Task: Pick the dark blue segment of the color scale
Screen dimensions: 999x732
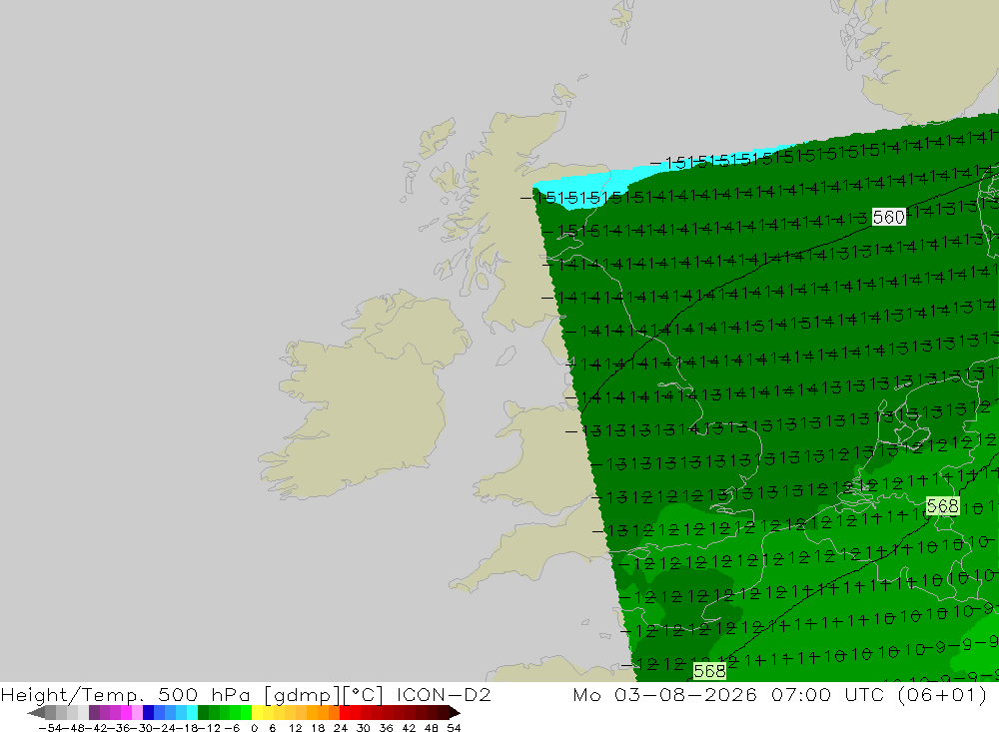Action: click(149, 712)
